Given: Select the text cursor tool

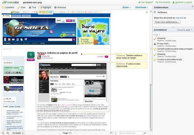Looking at the screenshot, I should [116, 133].
